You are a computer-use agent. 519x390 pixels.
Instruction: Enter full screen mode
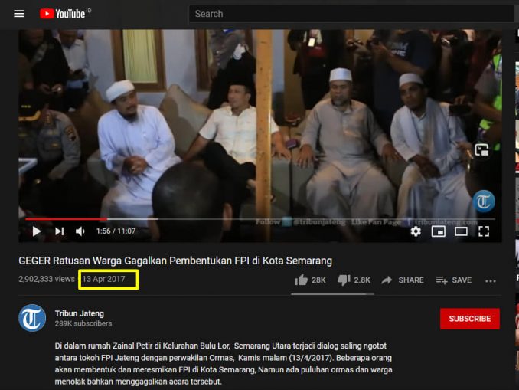[x=484, y=231]
